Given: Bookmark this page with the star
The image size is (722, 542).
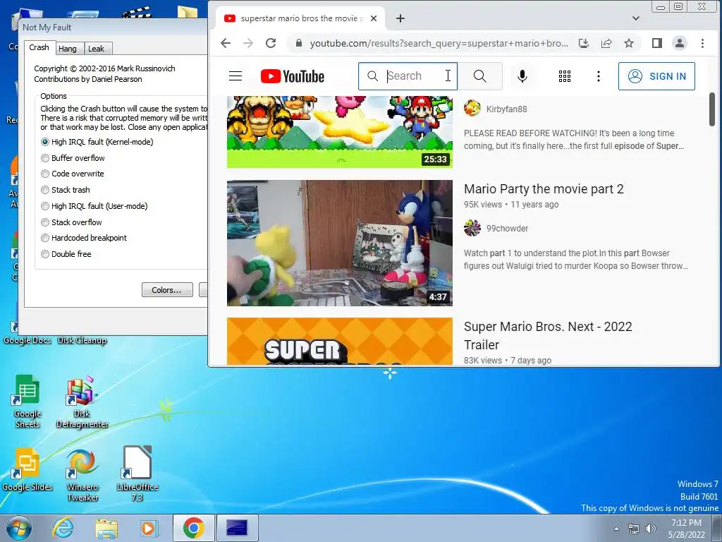Looking at the screenshot, I should (629, 43).
